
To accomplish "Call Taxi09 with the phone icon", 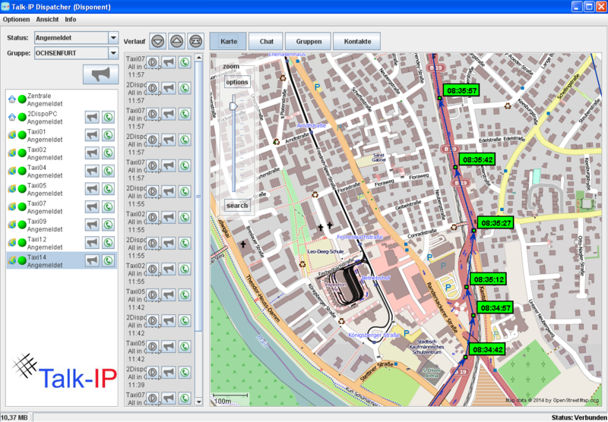I will [108, 225].
